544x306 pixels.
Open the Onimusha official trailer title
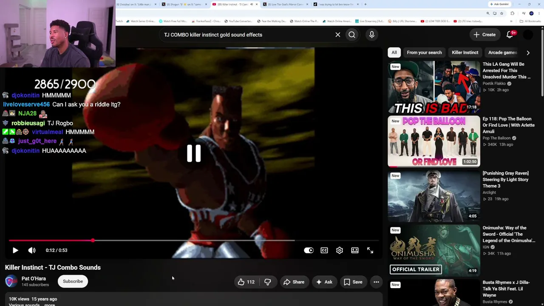click(509, 234)
